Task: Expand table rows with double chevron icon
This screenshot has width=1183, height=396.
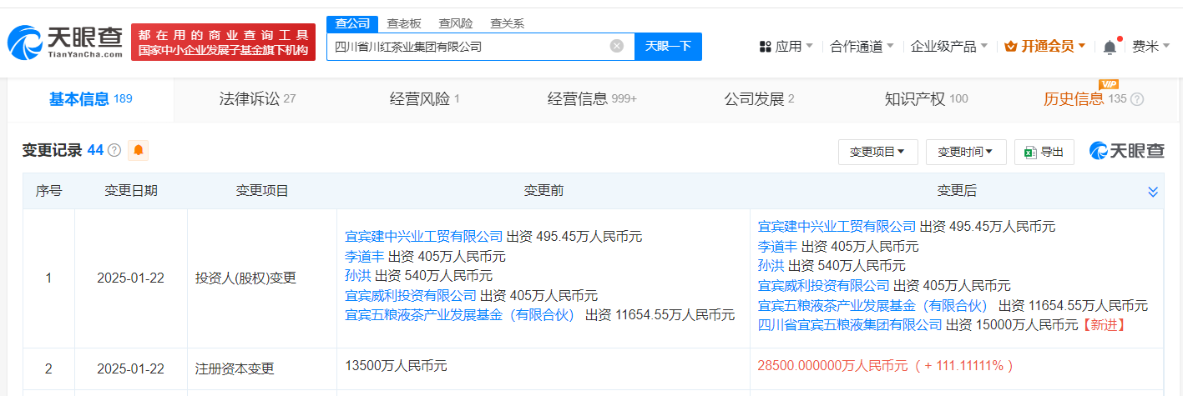Action: [x=1153, y=192]
